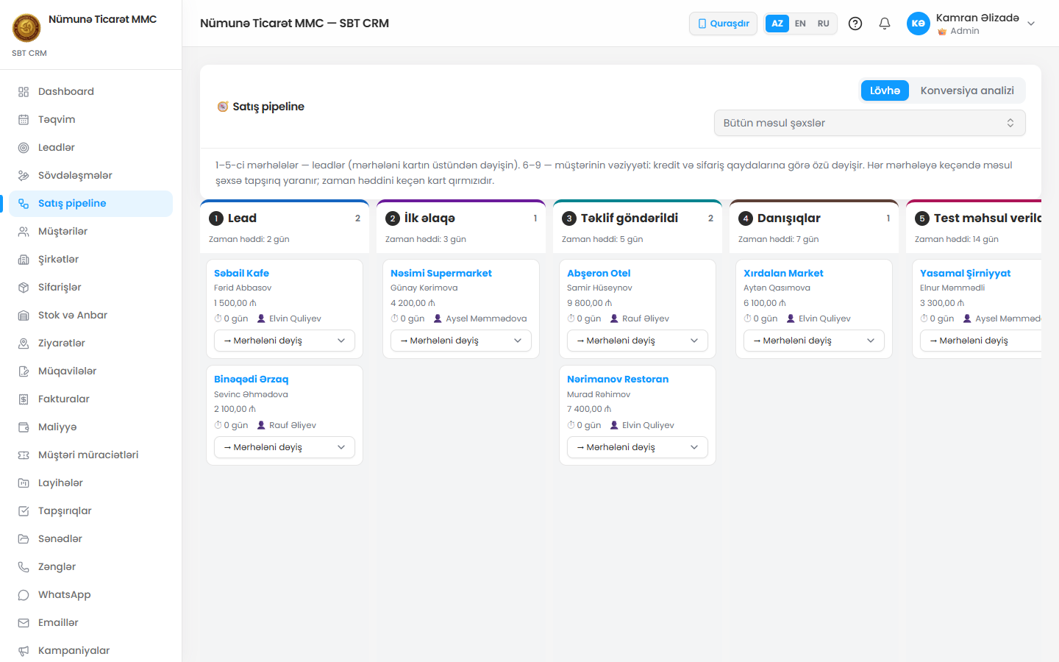Open Sənədlər in the sidebar
The width and height of the screenshot is (1059, 662).
[91, 539]
